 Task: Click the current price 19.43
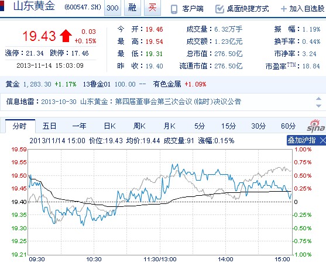(x=39, y=36)
